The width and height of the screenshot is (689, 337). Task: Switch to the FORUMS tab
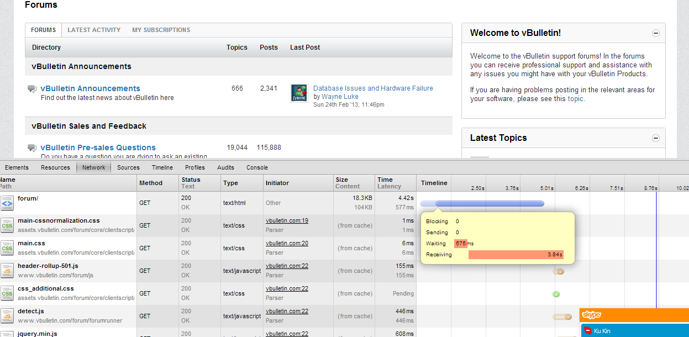point(43,30)
